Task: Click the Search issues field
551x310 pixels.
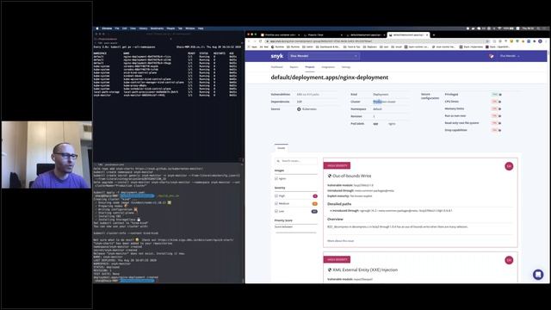Action: coord(296,161)
